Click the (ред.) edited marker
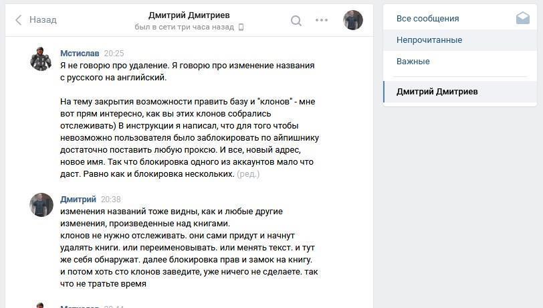This screenshot has height=308, width=543. 248,174
